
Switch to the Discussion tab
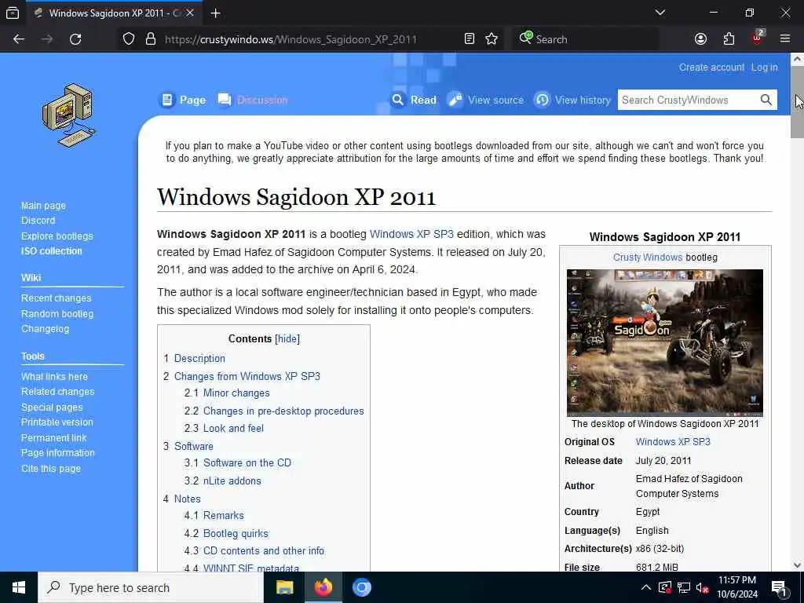click(x=253, y=100)
